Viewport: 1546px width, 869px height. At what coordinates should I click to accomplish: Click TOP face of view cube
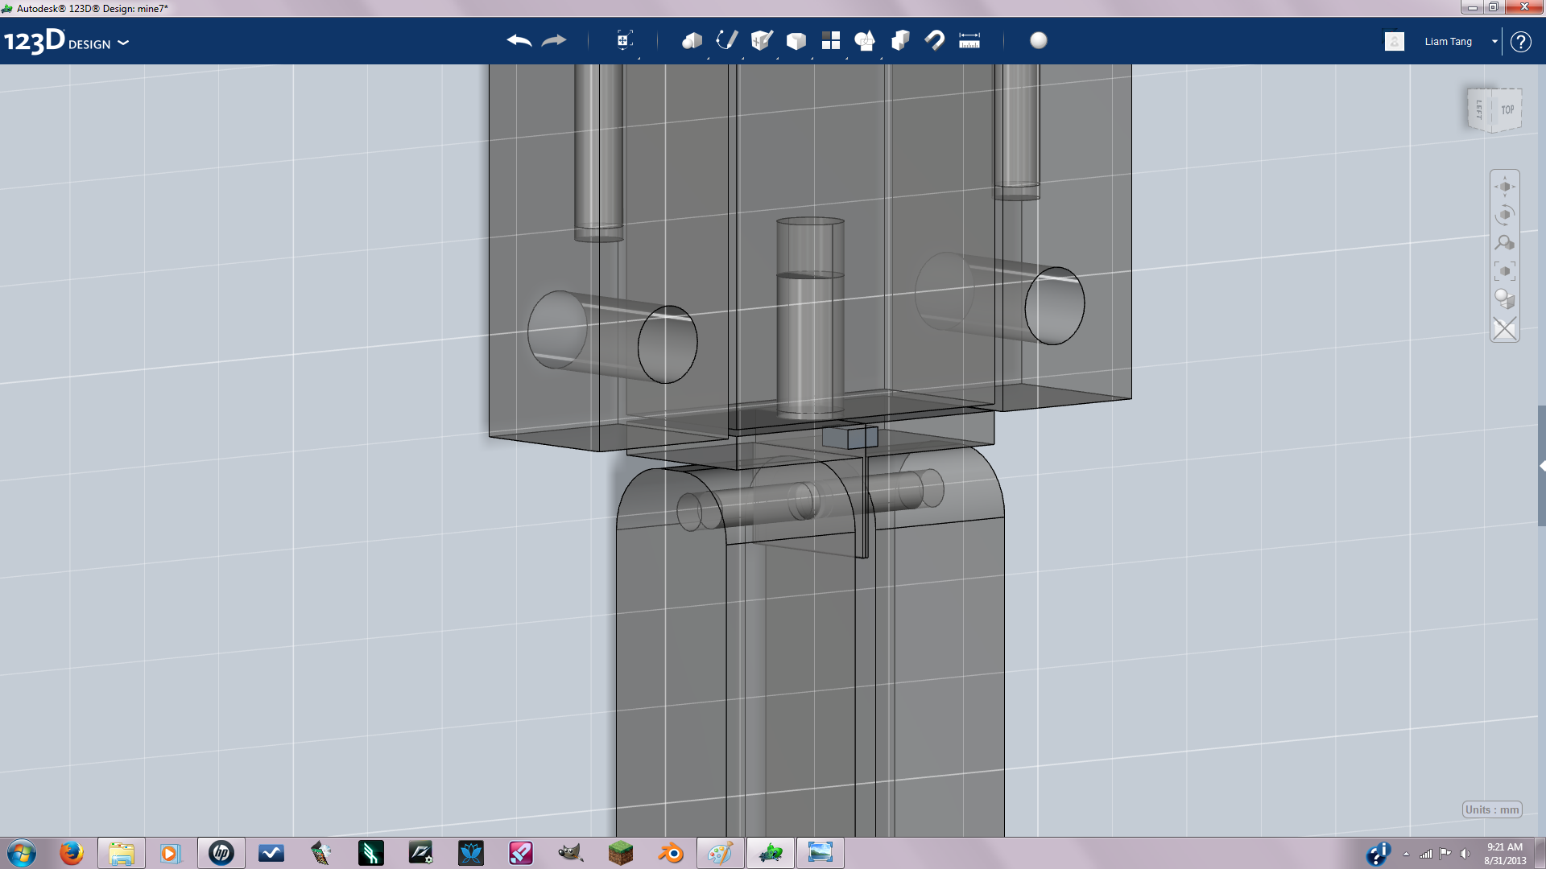(x=1507, y=110)
